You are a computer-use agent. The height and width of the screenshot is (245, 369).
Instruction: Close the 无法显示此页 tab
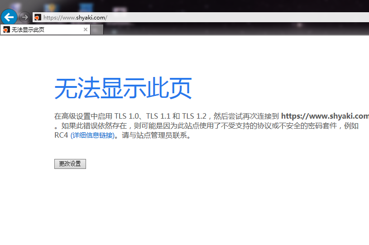point(86,29)
